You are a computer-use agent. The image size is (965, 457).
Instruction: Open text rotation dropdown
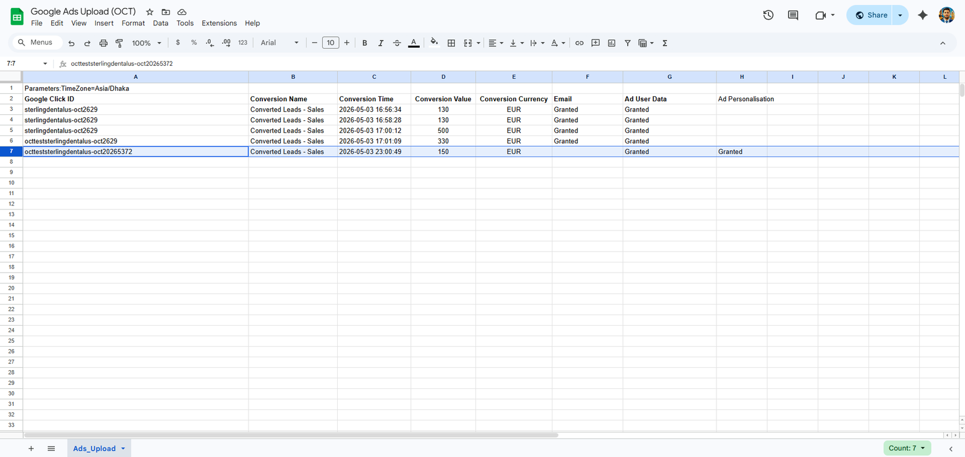pyautogui.click(x=558, y=43)
